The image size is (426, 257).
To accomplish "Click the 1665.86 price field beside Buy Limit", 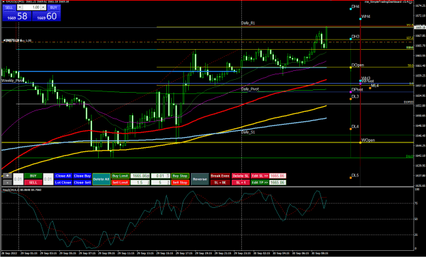I will pos(140,176).
